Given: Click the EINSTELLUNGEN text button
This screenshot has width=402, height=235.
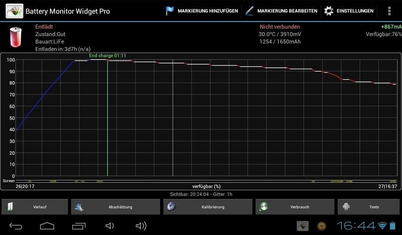Looking at the screenshot, I should [355, 11].
